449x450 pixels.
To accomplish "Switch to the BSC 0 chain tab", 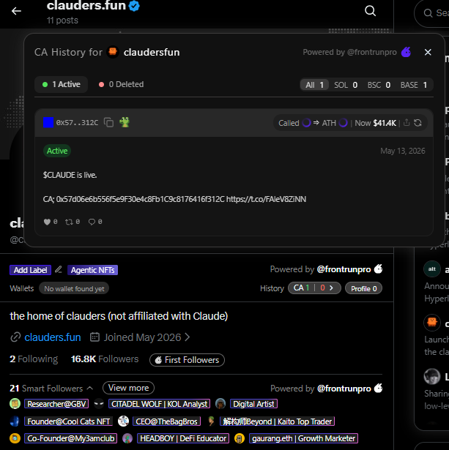I will coord(379,85).
